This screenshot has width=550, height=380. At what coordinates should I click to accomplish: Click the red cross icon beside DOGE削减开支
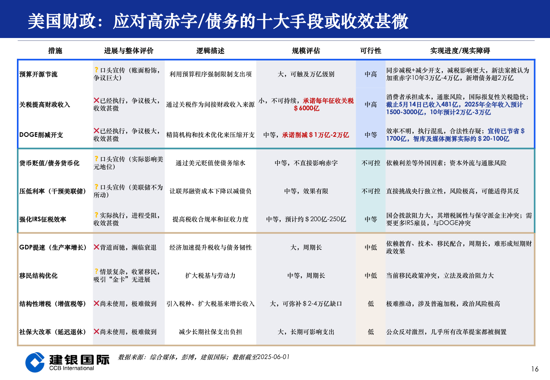[x=97, y=130]
